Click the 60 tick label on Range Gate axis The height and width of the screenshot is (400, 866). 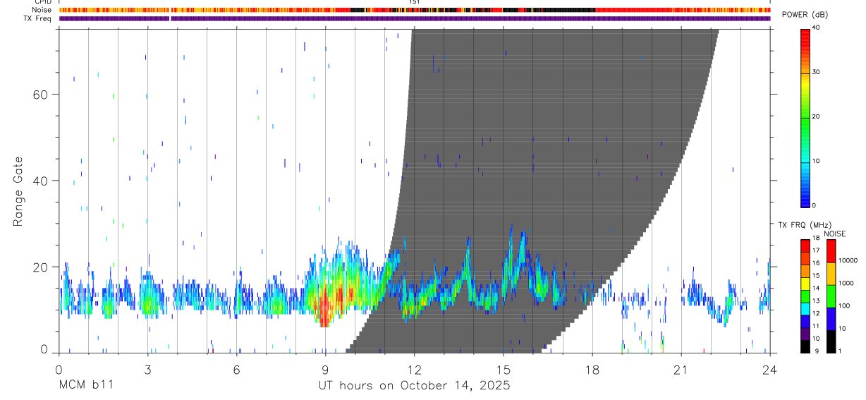[40, 95]
